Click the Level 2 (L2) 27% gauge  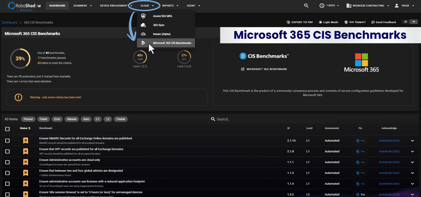tap(184, 57)
